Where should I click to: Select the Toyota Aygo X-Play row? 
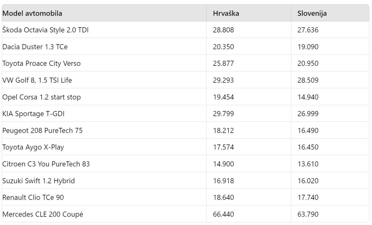click(x=33, y=147)
